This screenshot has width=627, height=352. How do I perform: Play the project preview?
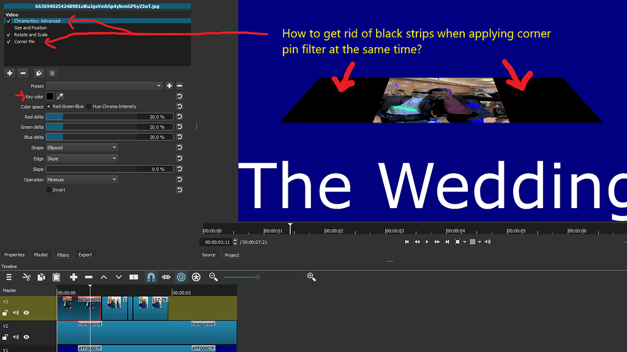pos(427,242)
